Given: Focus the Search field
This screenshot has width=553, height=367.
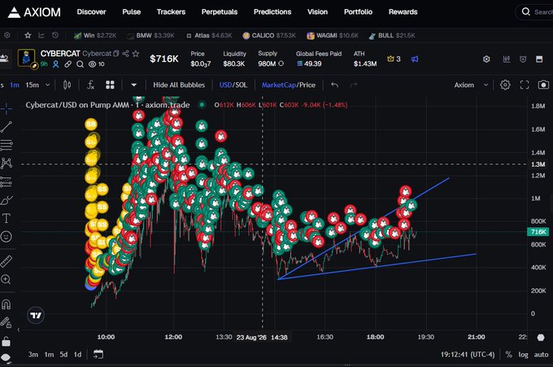Looking at the screenshot, I should coord(535,12).
